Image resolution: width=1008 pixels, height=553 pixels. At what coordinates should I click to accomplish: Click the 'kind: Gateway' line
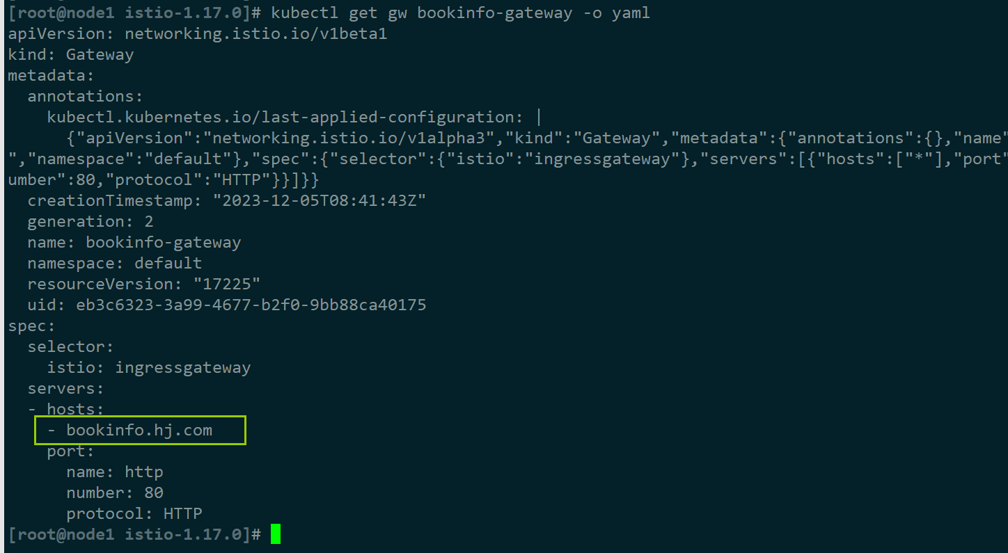70,54
